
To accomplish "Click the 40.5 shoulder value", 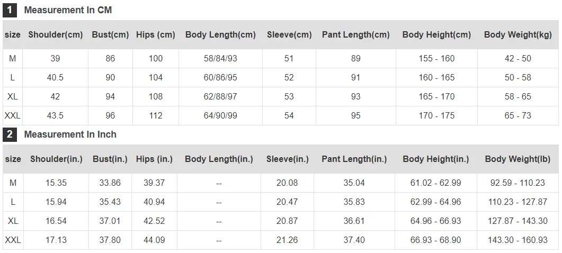I will pyautogui.click(x=55, y=78).
